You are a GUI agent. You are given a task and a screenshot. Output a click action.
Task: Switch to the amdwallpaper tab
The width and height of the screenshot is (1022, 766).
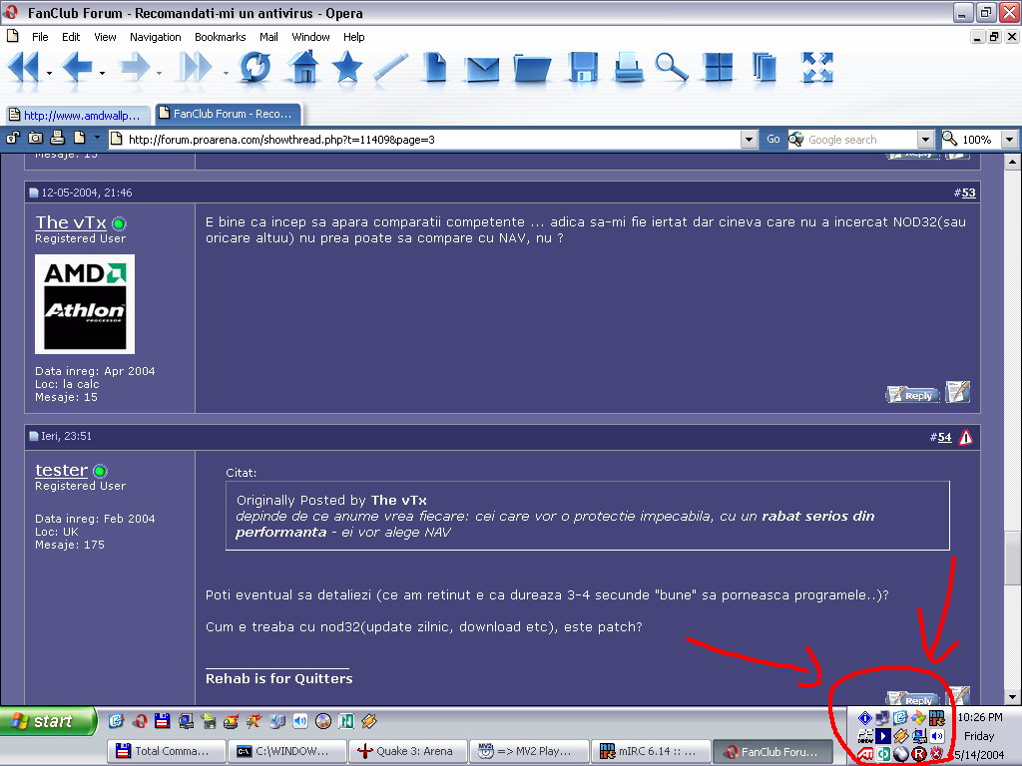pyautogui.click(x=78, y=115)
